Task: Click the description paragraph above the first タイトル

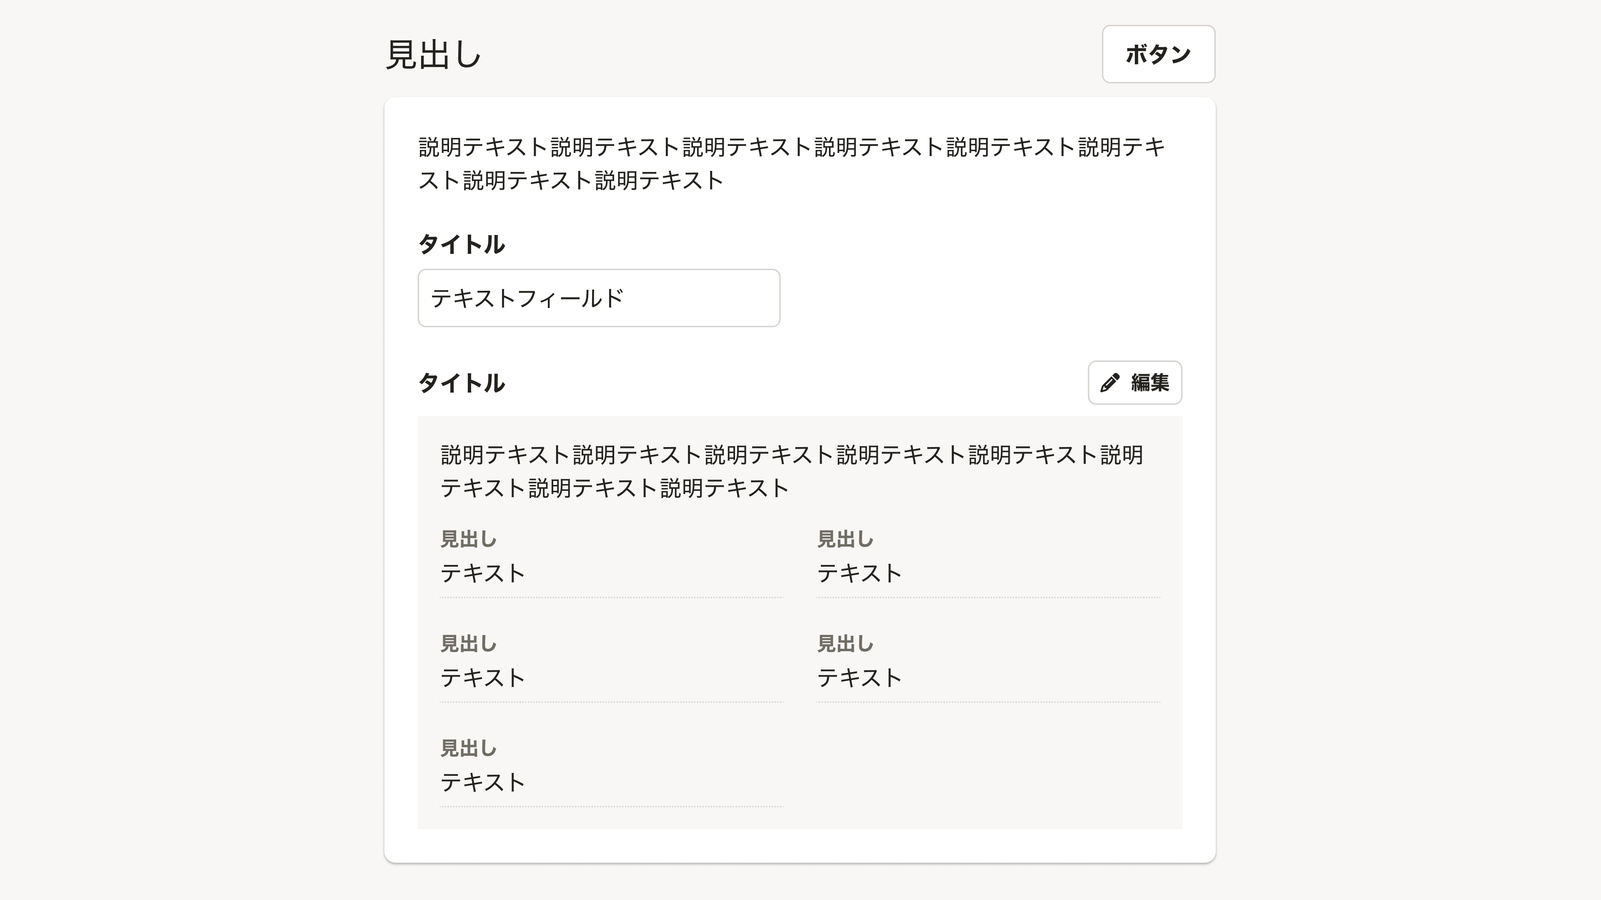Action: (791, 163)
